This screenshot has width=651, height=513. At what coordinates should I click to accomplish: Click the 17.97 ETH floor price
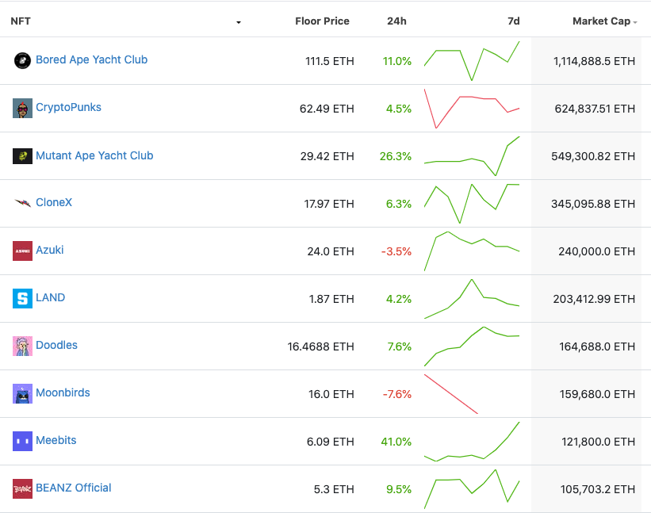(x=329, y=204)
